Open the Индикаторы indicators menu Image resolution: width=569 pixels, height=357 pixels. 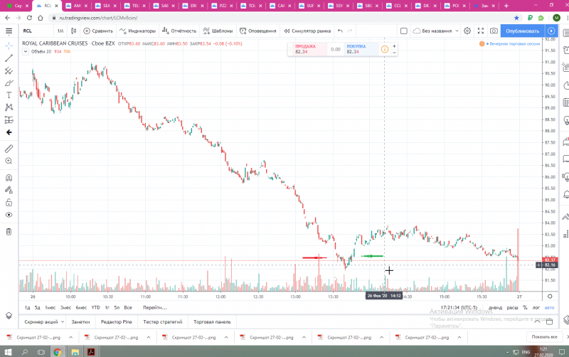[137, 31]
